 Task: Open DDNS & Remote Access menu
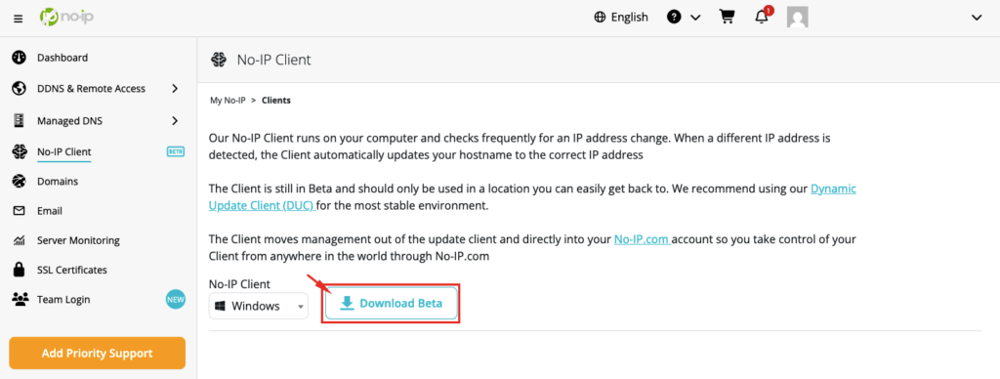(x=91, y=89)
